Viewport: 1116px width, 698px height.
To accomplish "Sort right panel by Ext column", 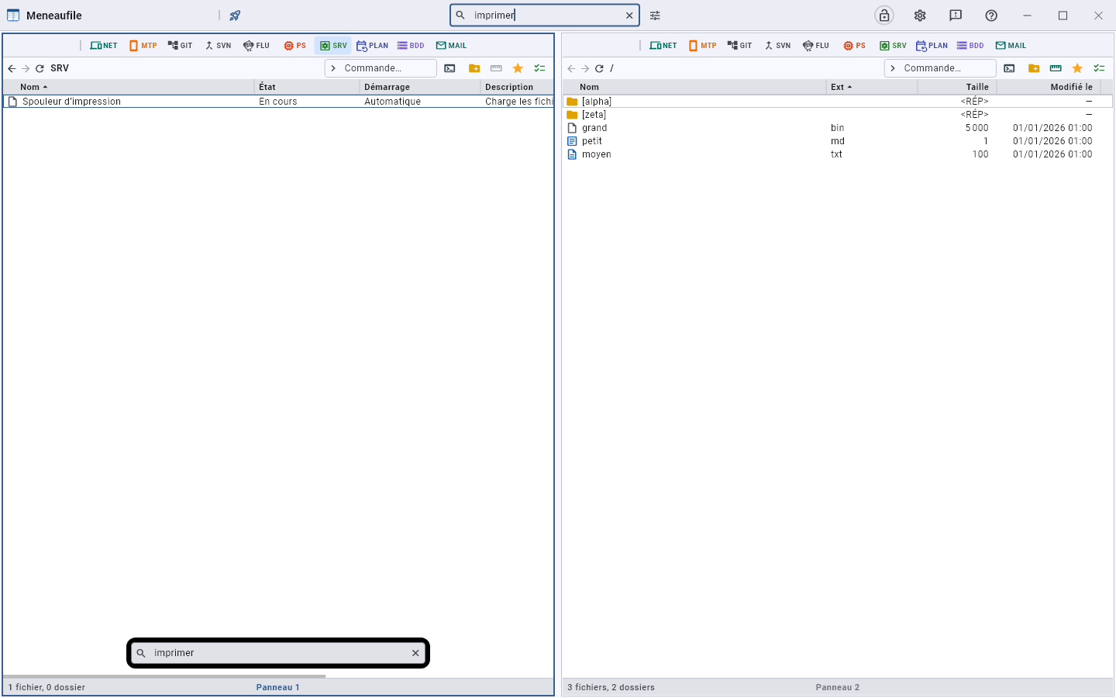I will point(872,87).
